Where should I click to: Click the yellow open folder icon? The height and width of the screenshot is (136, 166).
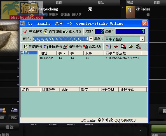click(131, 47)
